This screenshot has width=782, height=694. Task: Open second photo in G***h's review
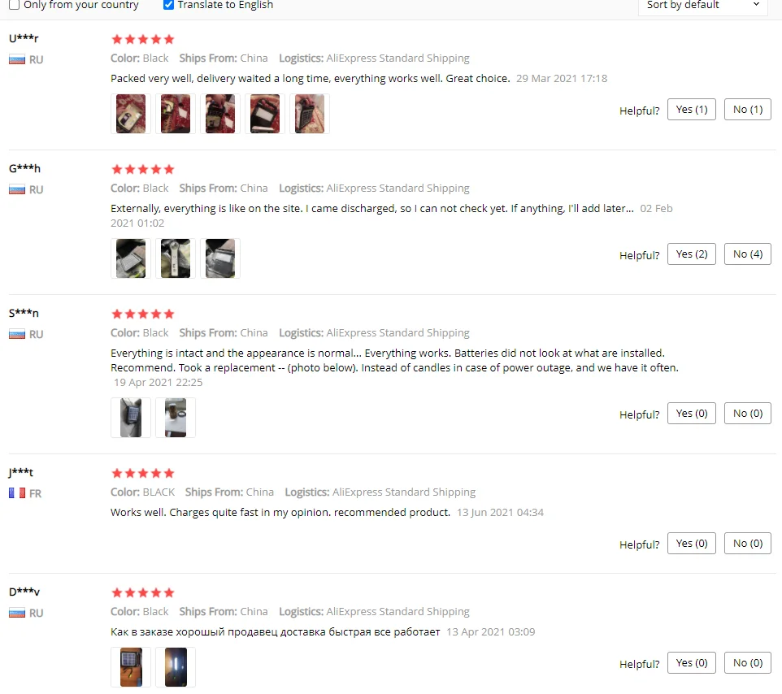pyautogui.click(x=176, y=258)
